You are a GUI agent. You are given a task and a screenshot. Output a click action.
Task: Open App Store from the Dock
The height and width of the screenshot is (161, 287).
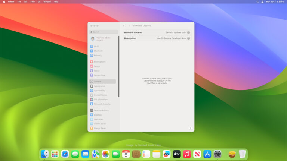pyautogui.click(x=207, y=154)
